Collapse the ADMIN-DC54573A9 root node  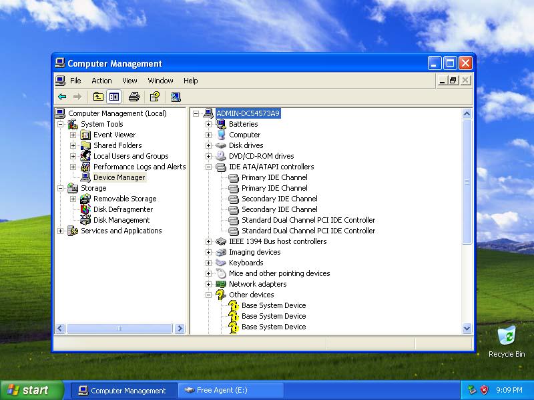point(196,113)
